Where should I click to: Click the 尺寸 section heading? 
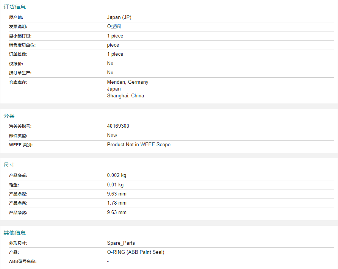click(9, 165)
